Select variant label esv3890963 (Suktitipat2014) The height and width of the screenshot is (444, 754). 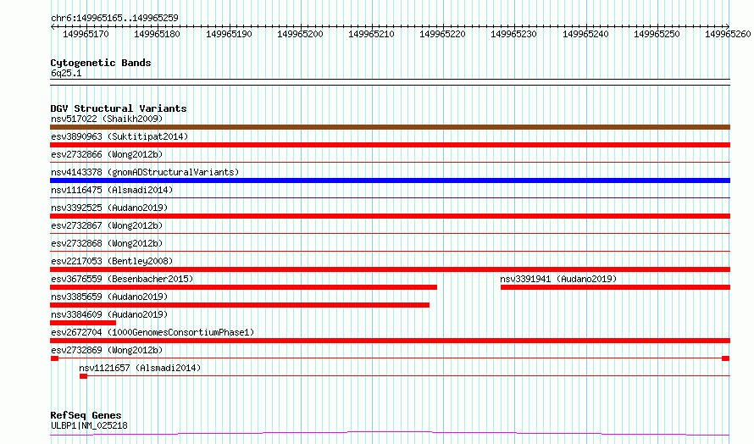click(x=119, y=136)
